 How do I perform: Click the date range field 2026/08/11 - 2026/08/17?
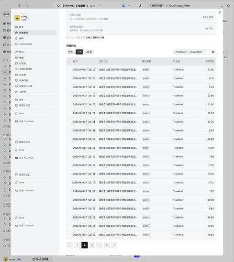(x=195, y=52)
